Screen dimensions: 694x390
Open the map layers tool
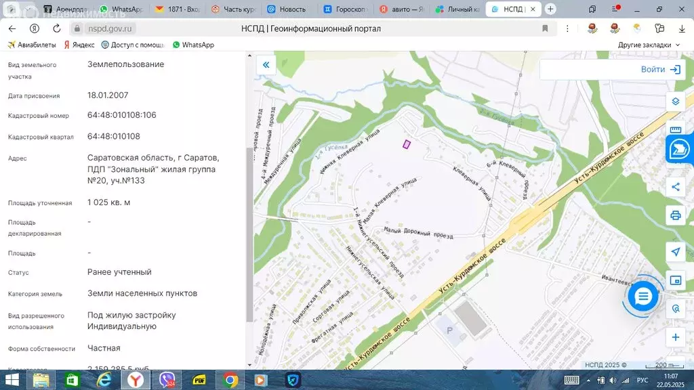pos(676,102)
